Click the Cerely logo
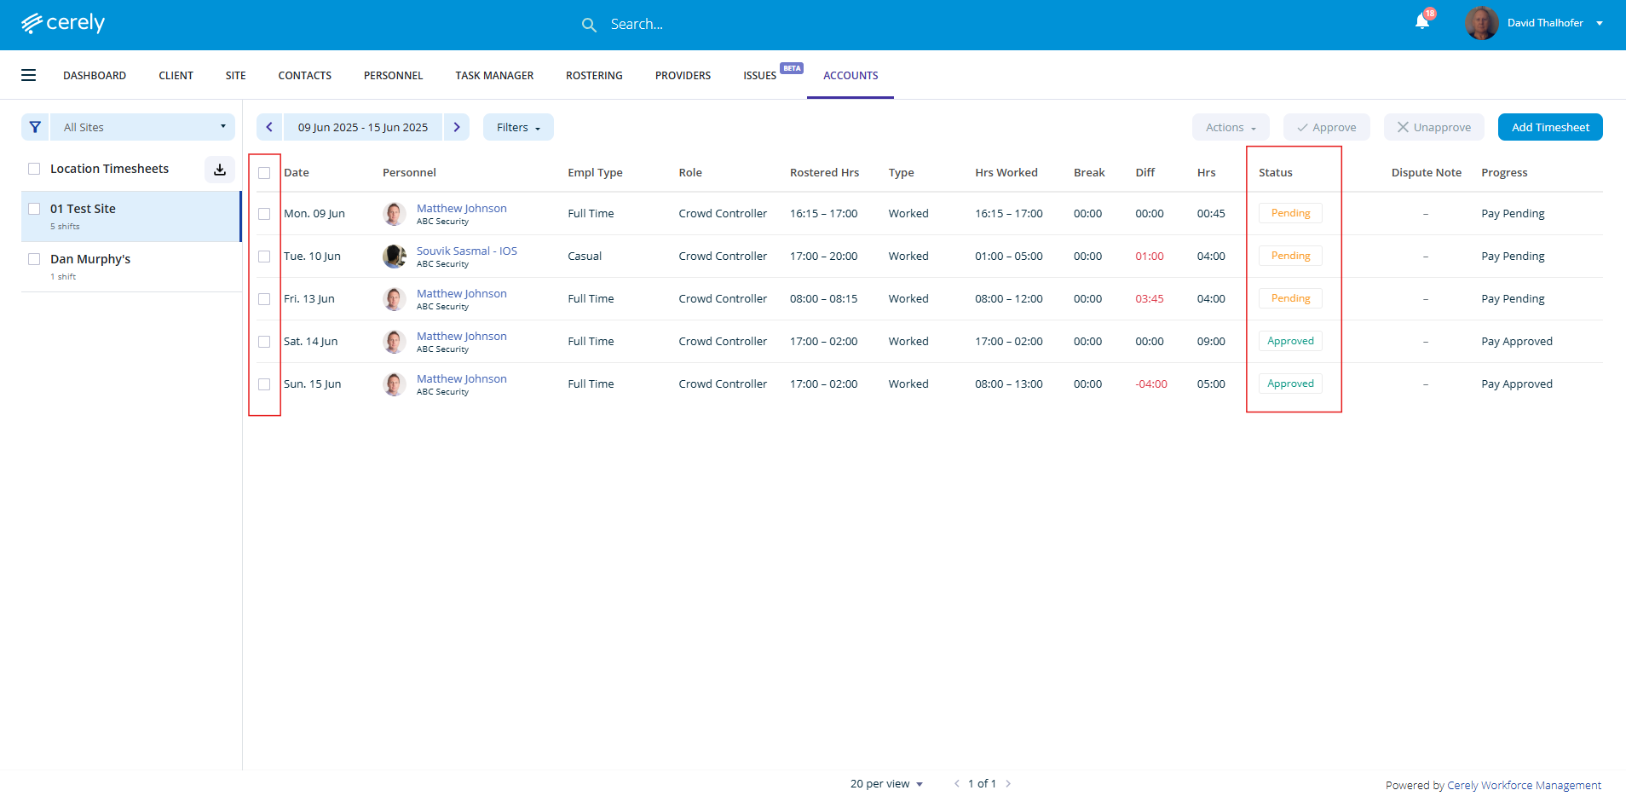 click(63, 23)
